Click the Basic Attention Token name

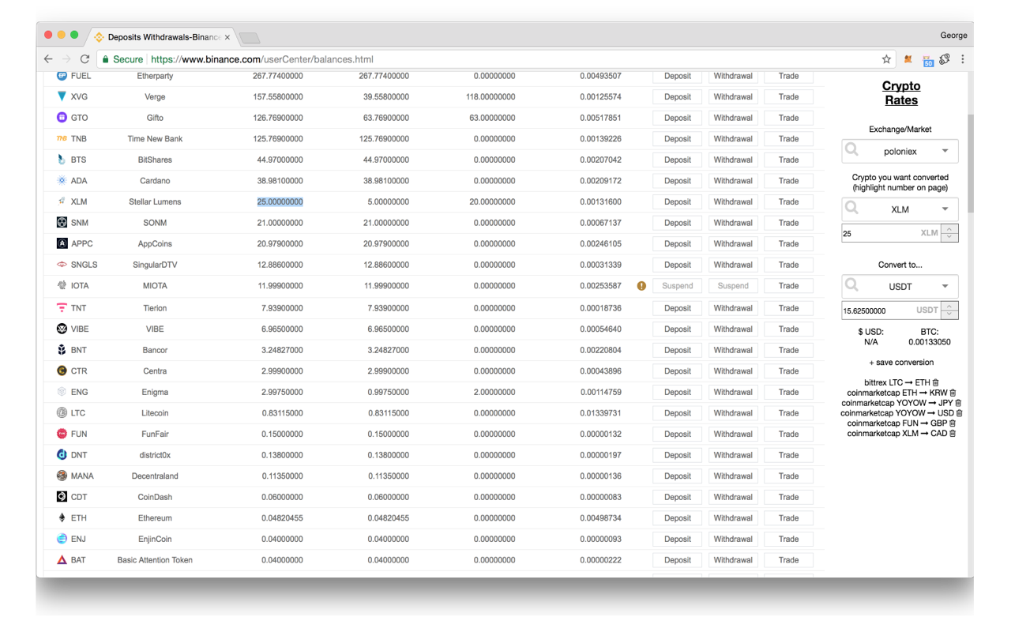[x=155, y=560]
